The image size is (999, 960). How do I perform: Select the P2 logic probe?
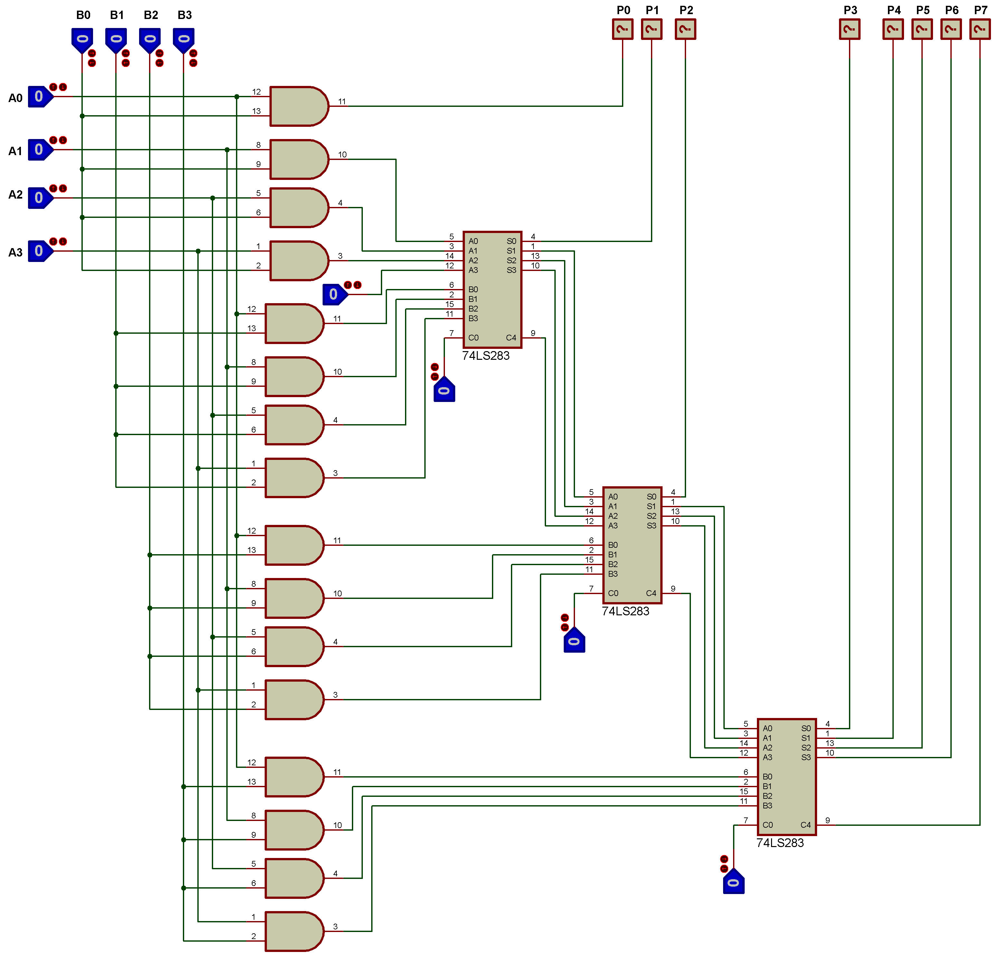[x=685, y=30]
